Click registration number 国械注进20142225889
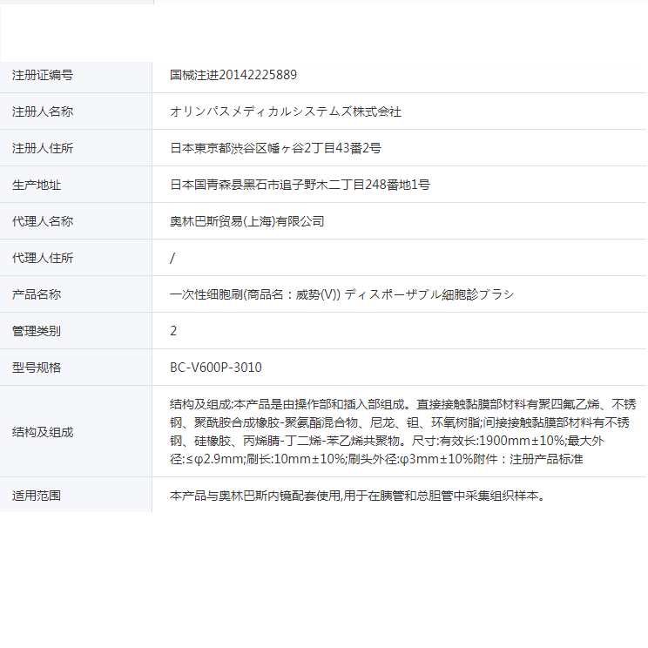The height and width of the screenshot is (648, 648). [233, 75]
